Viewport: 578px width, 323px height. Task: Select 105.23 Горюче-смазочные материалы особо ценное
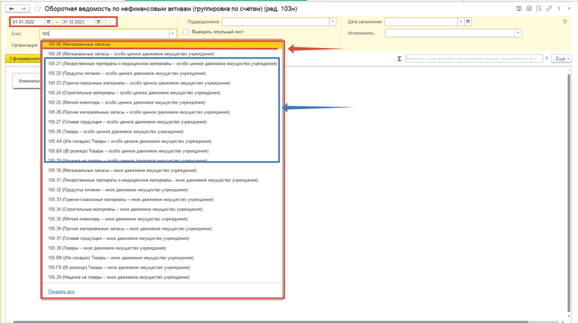[x=162, y=83]
